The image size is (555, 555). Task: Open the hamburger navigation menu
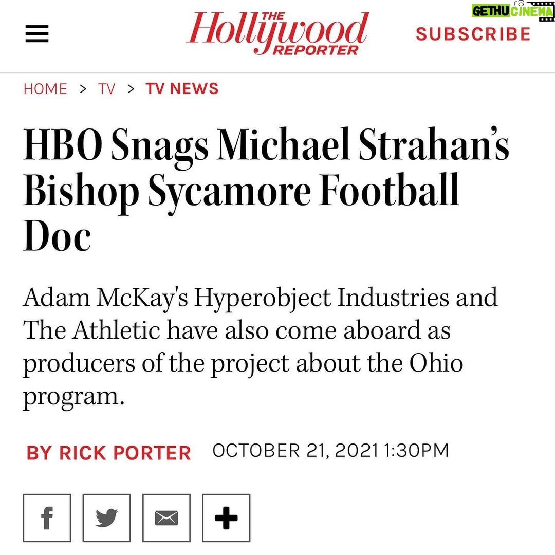[x=37, y=33]
